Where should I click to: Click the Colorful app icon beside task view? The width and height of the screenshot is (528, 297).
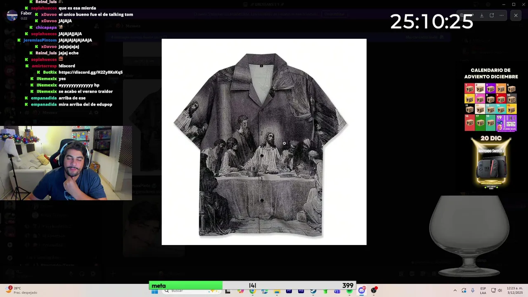coord(240,291)
